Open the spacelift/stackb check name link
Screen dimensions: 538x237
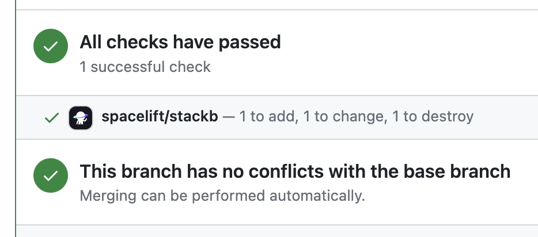[x=160, y=117]
